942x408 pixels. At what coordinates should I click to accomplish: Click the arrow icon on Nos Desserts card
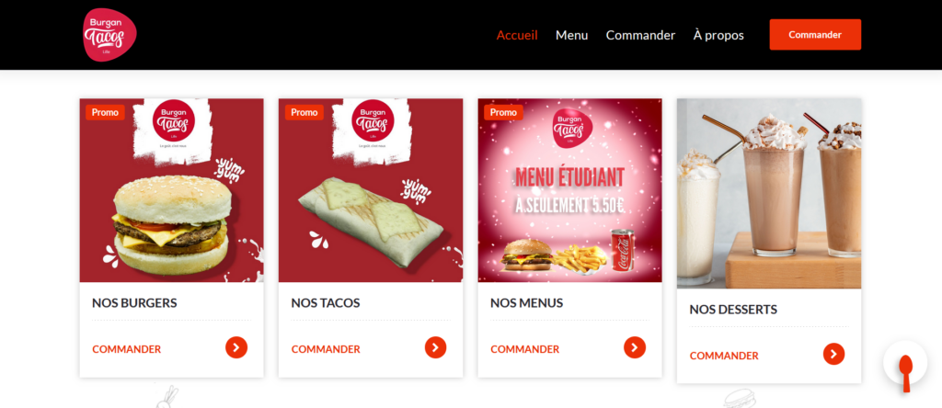pos(833,354)
